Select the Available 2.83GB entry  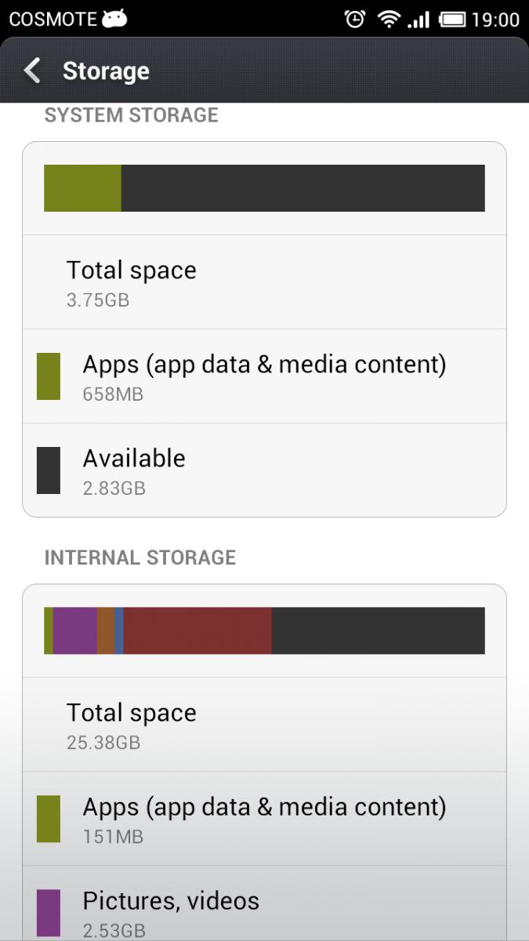[264, 470]
